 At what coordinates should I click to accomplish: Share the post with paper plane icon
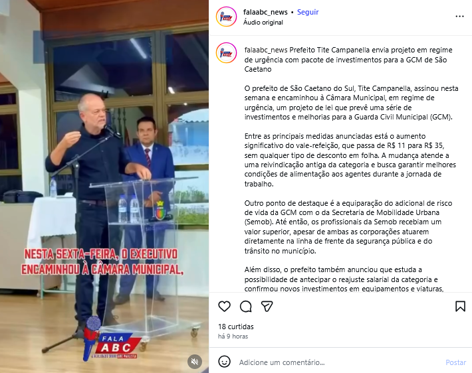tap(267, 306)
